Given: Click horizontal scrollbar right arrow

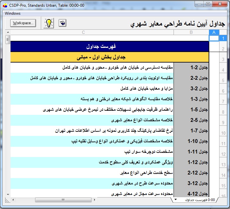Looking at the screenshot, I should point(94,200).
